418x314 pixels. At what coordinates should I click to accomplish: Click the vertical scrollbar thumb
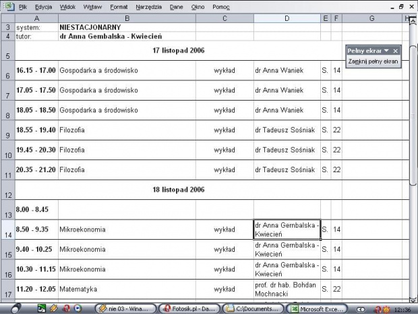413,115
